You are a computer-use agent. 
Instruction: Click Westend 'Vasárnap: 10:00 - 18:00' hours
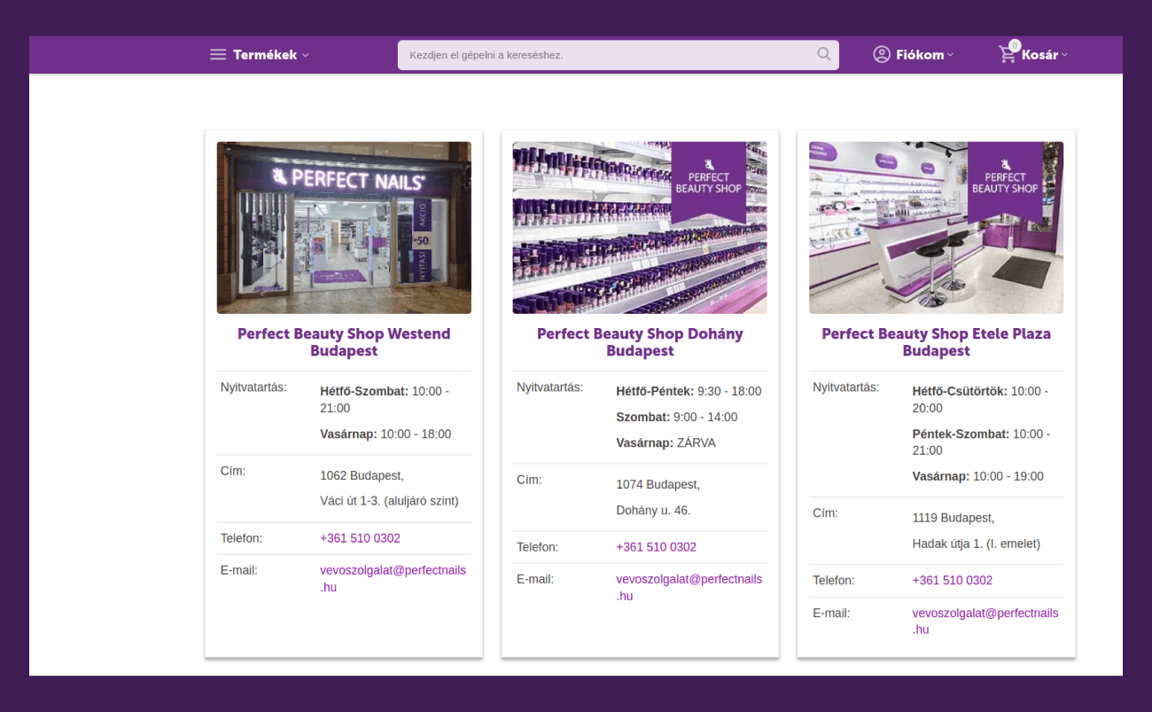[x=385, y=434]
